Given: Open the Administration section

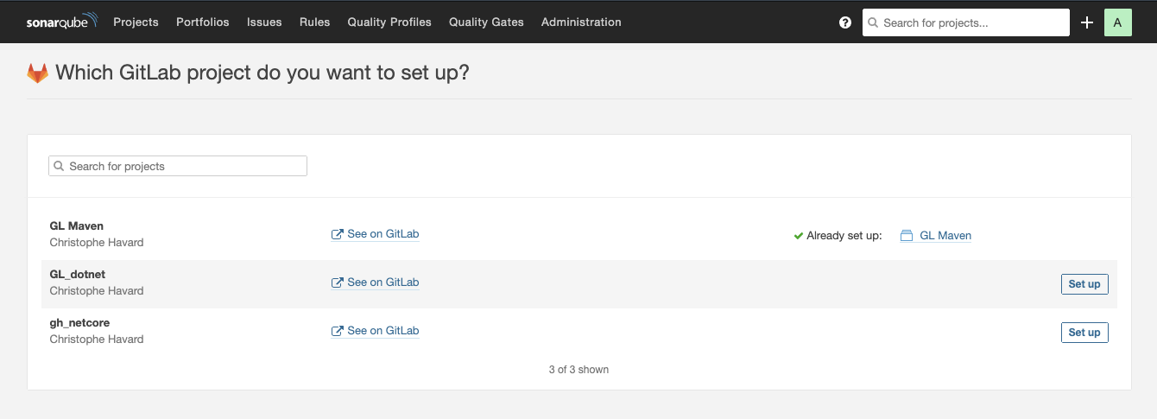Looking at the screenshot, I should pos(581,22).
